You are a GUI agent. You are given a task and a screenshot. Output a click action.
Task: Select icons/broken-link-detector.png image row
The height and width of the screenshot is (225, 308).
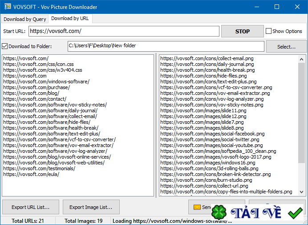point(215,175)
